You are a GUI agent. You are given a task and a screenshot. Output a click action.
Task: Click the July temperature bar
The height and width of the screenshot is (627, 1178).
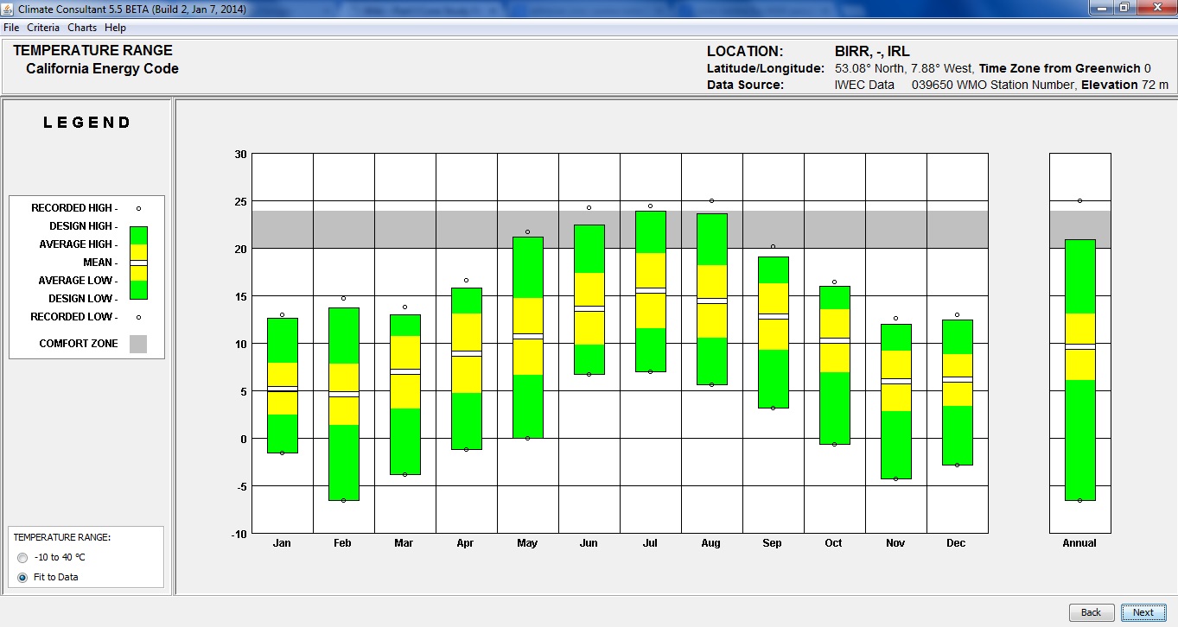(x=650, y=291)
